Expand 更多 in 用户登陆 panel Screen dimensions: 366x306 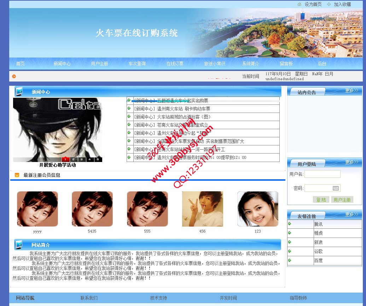[x=352, y=162]
